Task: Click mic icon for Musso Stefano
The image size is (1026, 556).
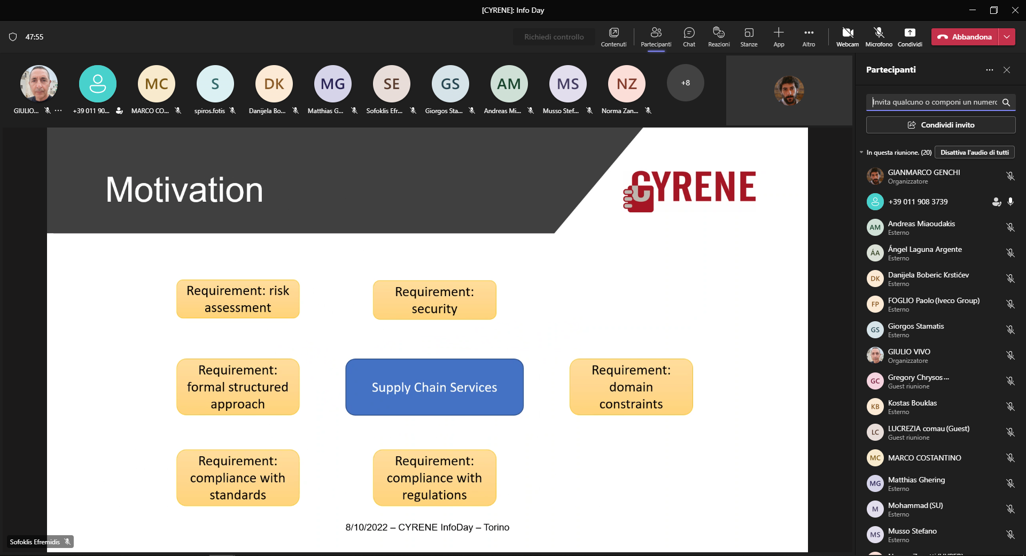Action: (x=1010, y=535)
